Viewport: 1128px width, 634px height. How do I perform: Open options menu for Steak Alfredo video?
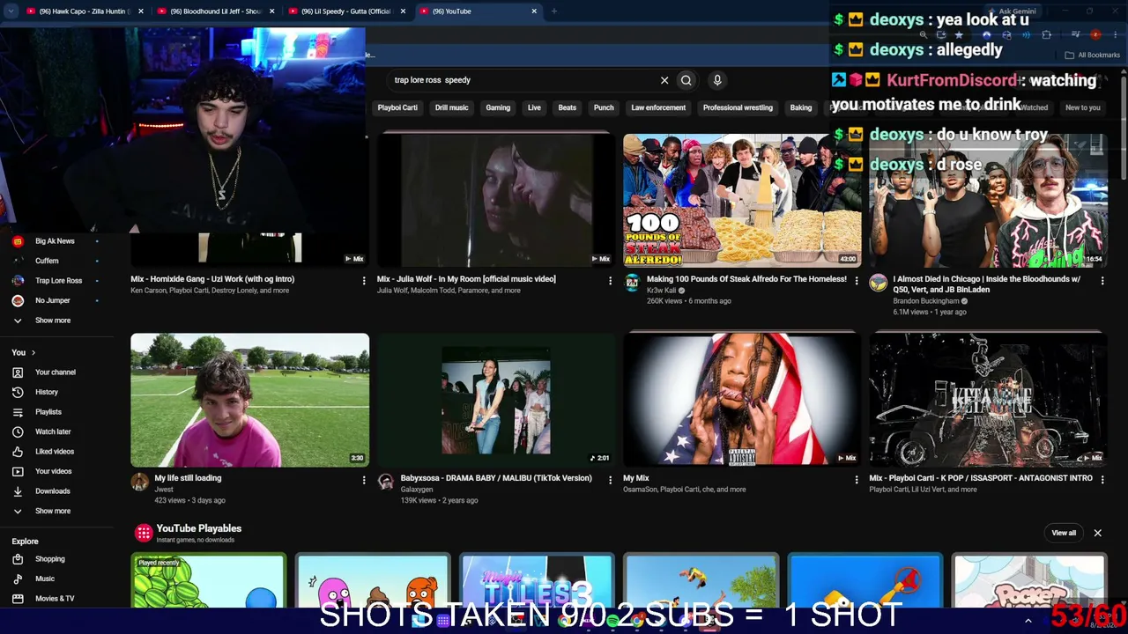coord(856,281)
